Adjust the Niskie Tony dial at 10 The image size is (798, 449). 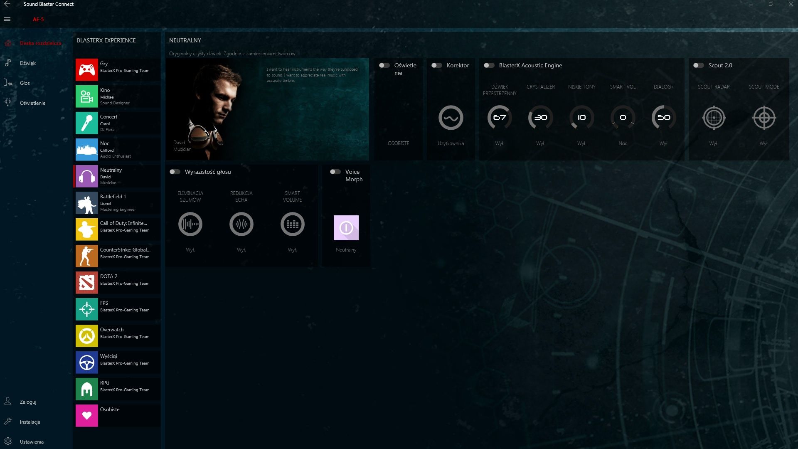(x=581, y=118)
